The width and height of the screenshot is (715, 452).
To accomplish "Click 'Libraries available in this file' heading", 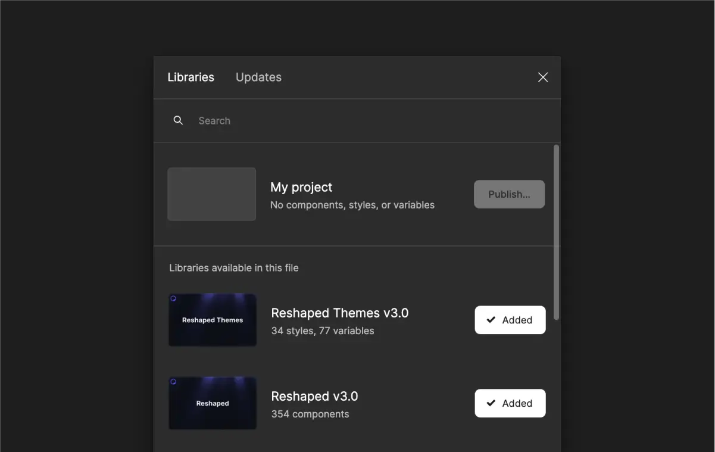I will 234,268.
